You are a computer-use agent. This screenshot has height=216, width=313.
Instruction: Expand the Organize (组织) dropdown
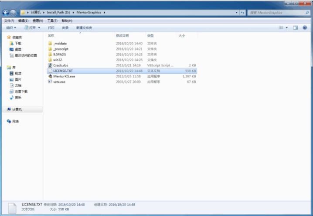(11, 27)
